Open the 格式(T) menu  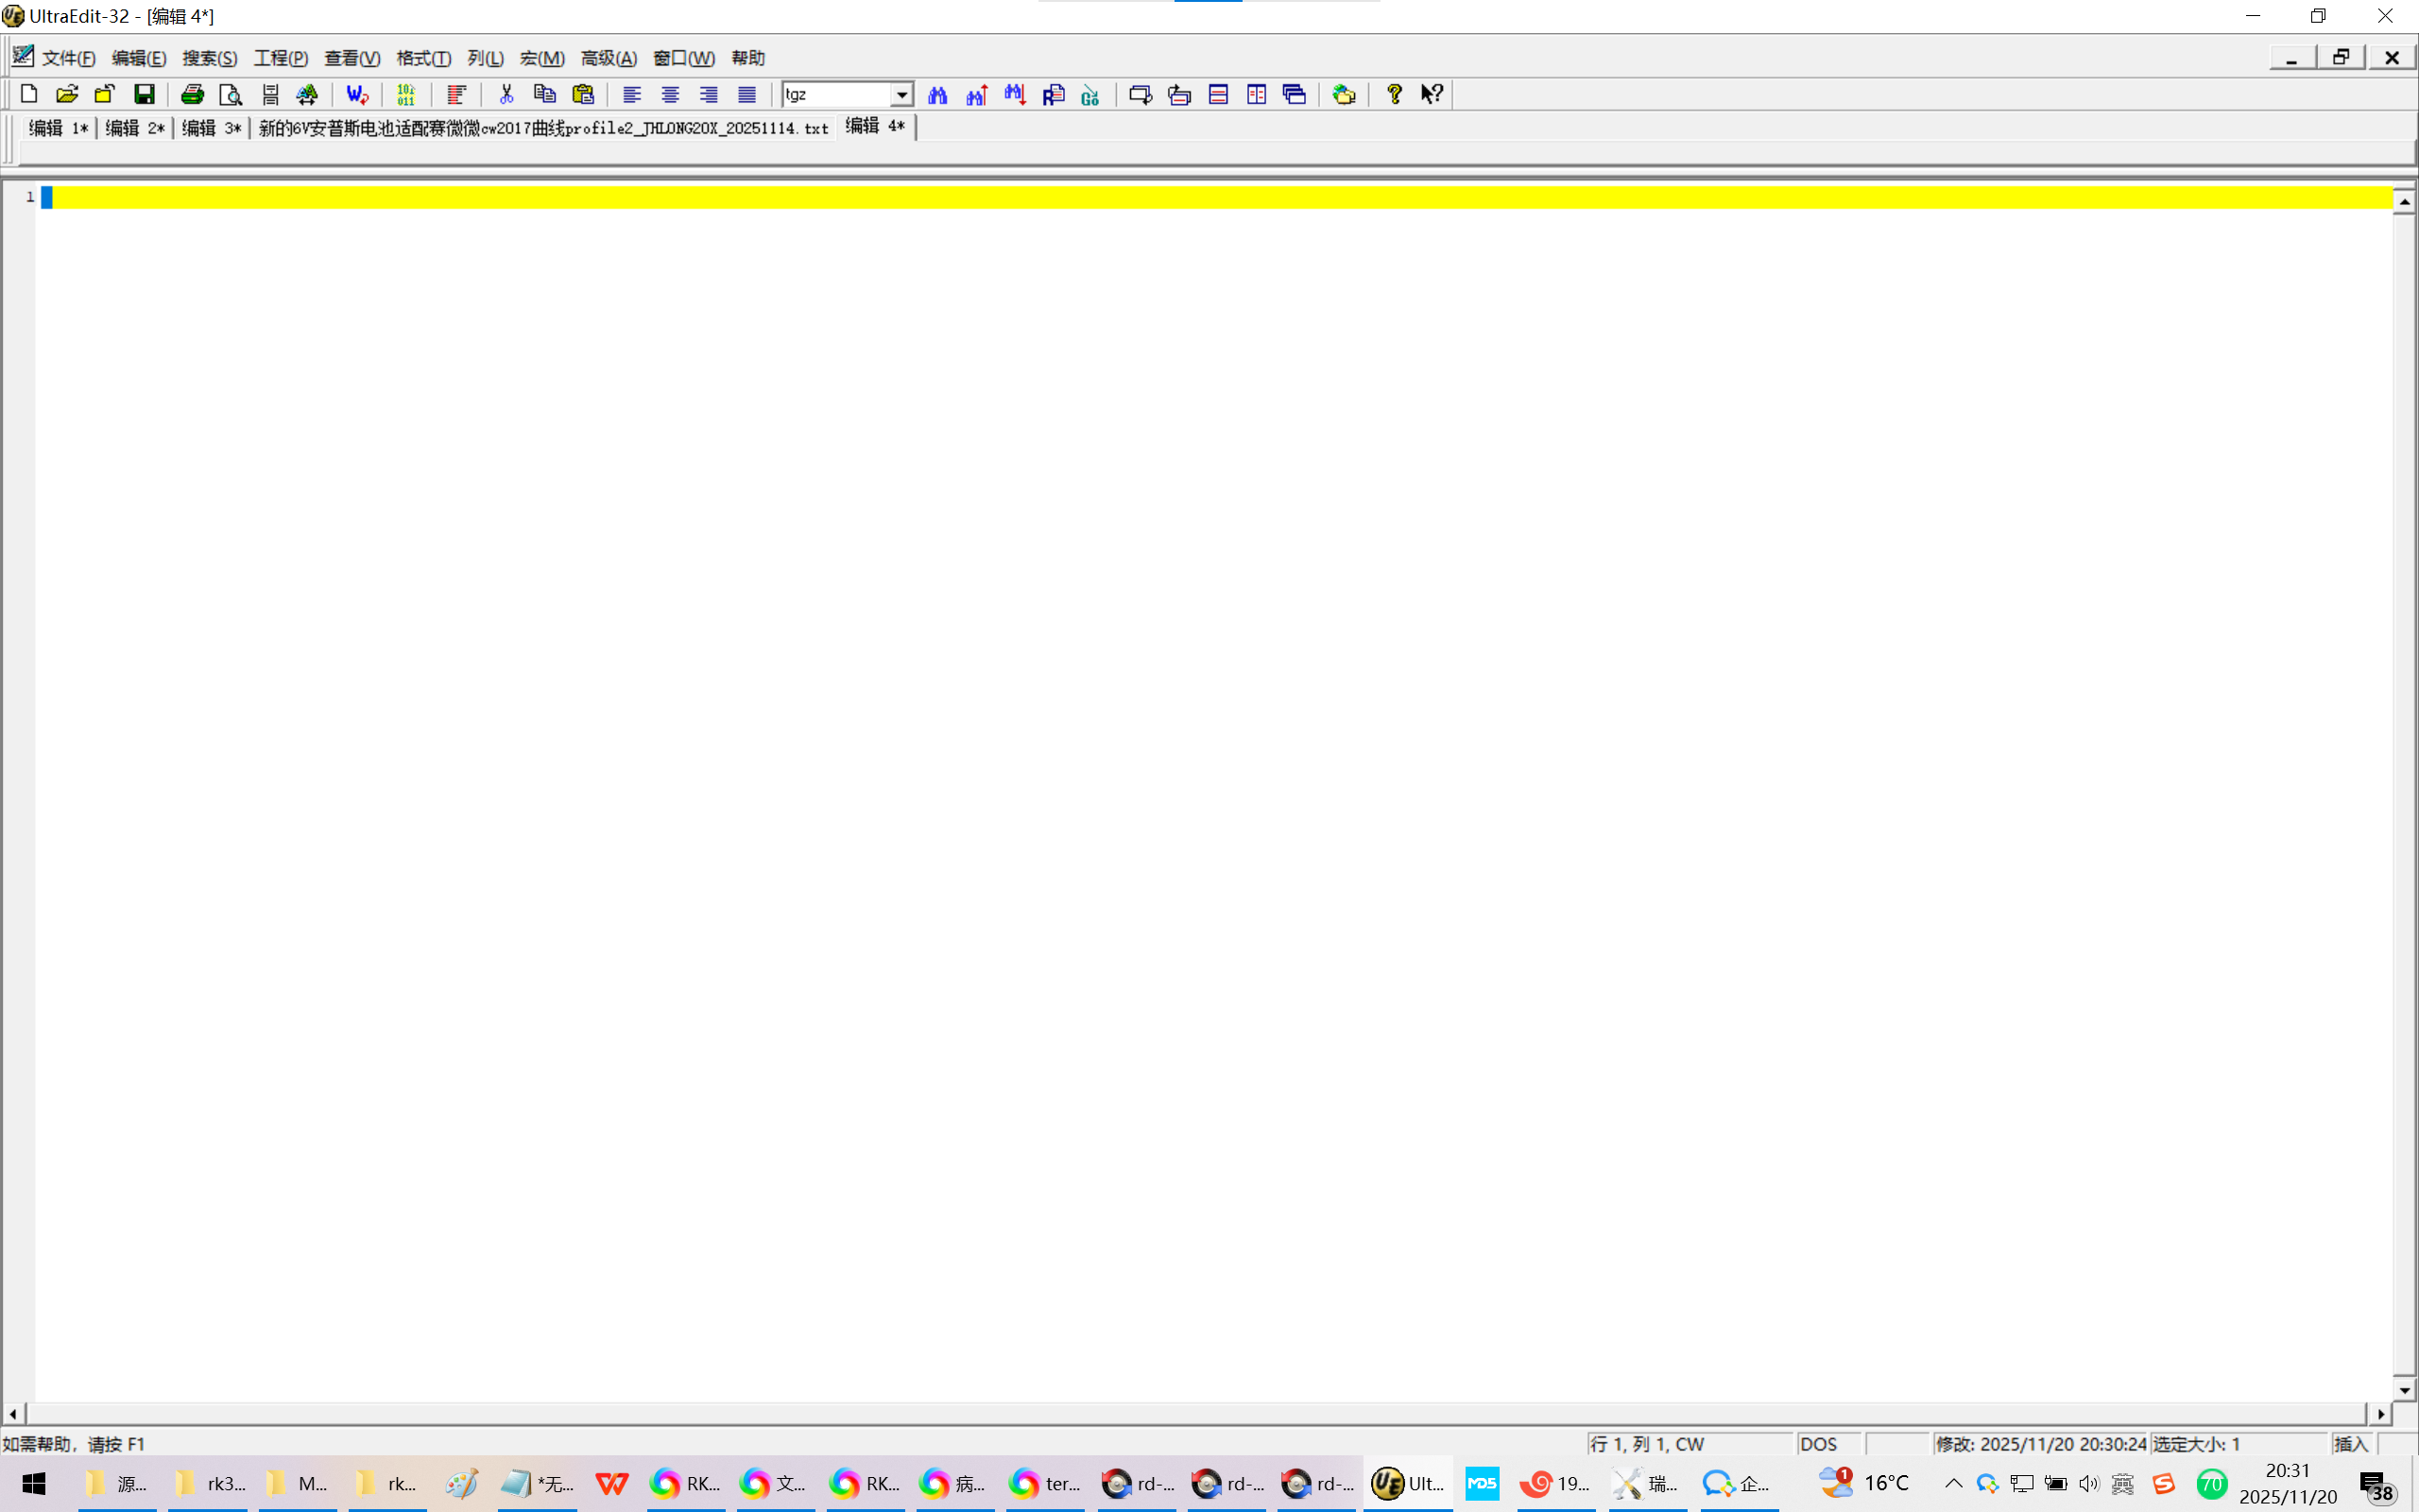(422, 58)
